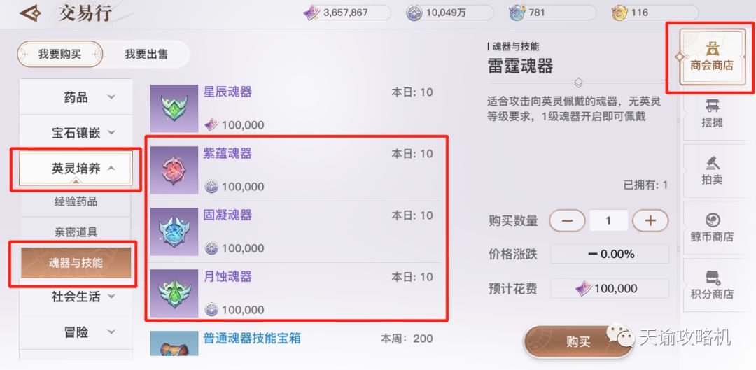Viewport: 756px width, 370px height.
Task: Click the purchase quantity input field
Action: pyautogui.click(x=608, y=220)
